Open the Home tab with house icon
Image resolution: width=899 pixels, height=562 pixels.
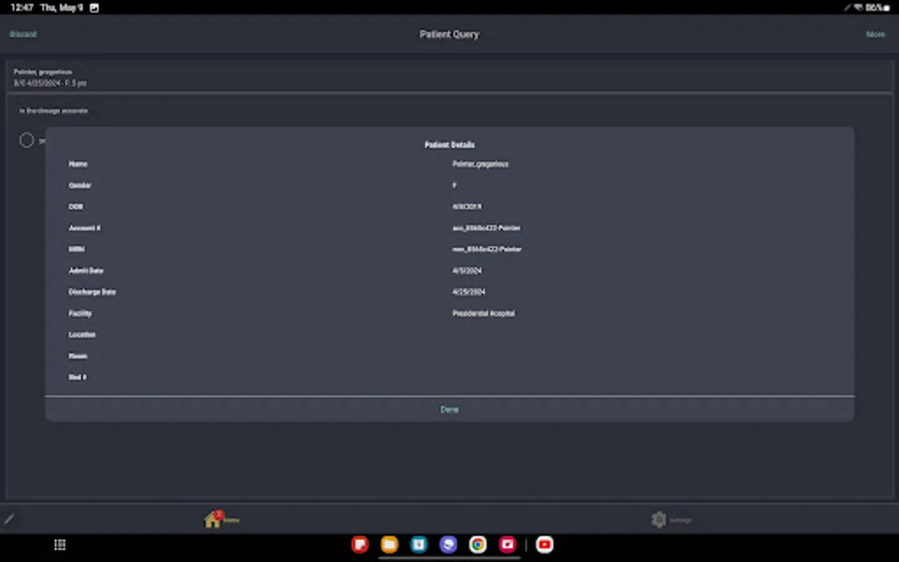click(x=221, y=519)
